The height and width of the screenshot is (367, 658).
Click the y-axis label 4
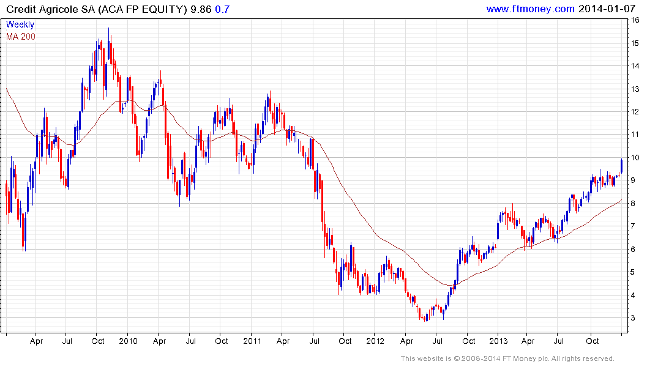(633, 295)
